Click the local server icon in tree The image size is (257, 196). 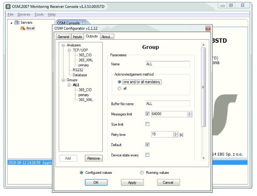click(23, 28)
